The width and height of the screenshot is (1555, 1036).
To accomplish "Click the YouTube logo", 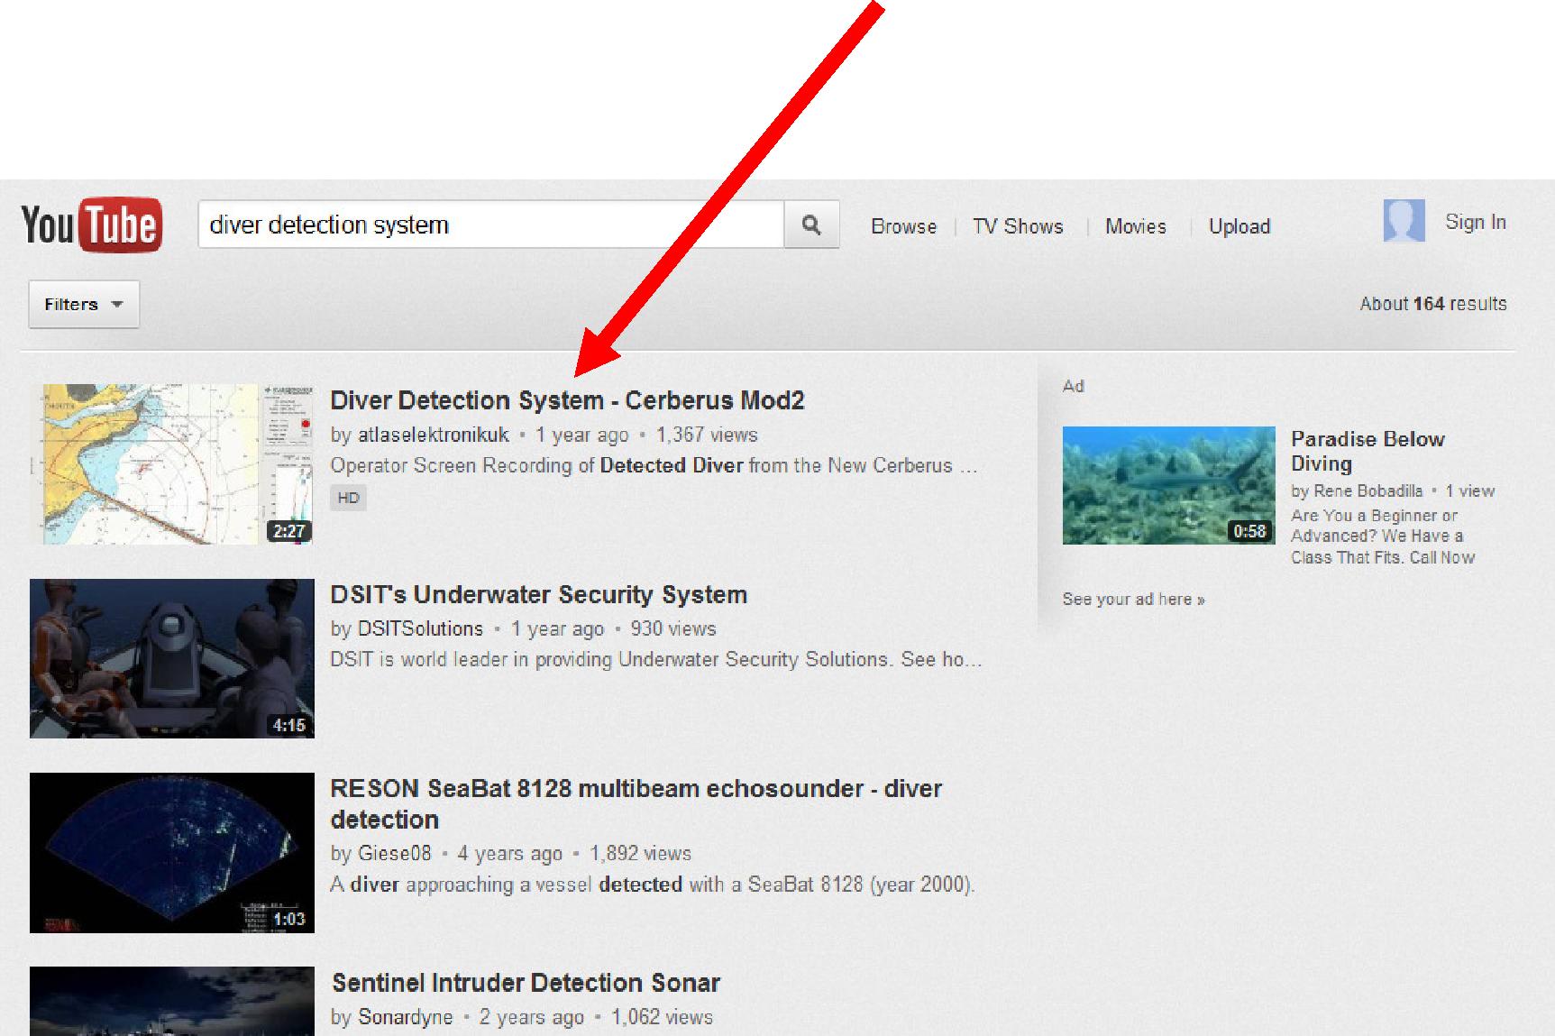I will coord(91,225).
